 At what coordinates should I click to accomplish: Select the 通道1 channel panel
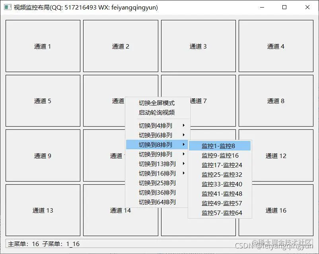[x=42, y=45]
